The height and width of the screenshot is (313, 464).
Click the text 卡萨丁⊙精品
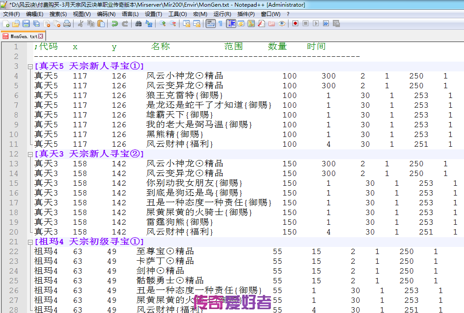(165, 261)
